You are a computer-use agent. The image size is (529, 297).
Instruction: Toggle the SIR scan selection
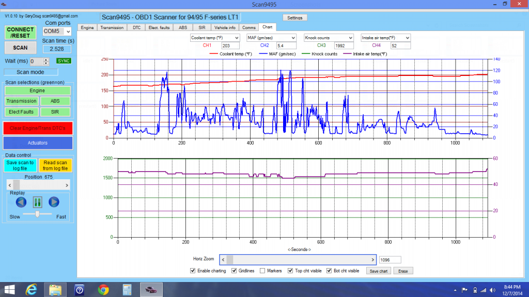55,112
